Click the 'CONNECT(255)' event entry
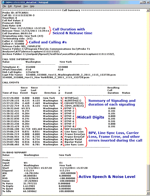 click(x=74, y=103)
